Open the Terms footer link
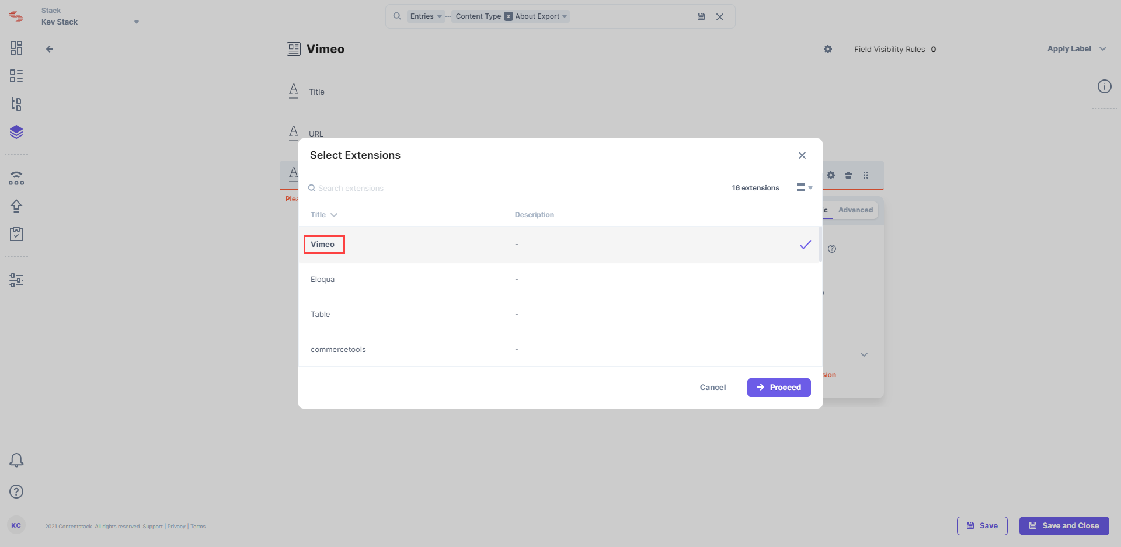1121x547 pixels. pos(198,527)
